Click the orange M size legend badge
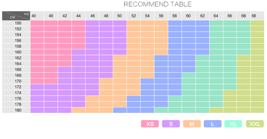This screenshot has height=139, width=267. [192, 124]
